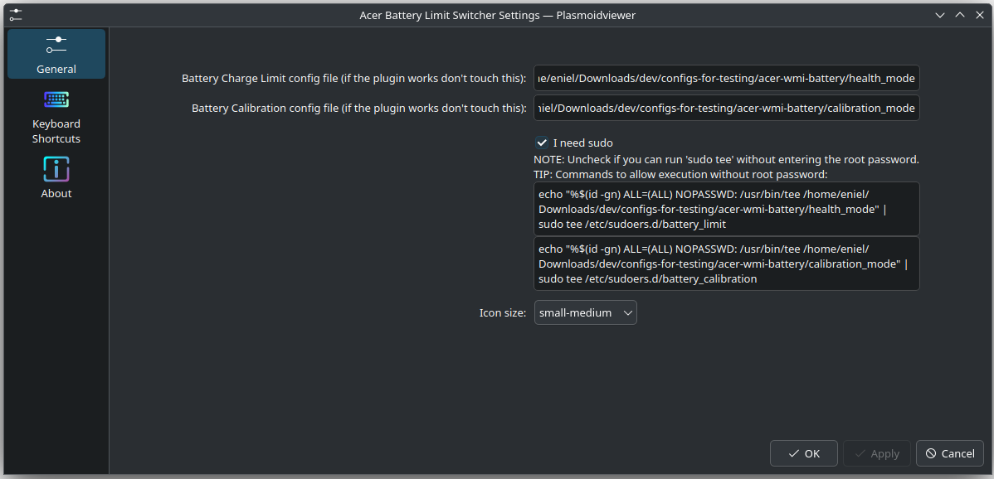Click the 'Icon size:' label
Image resolution: width=994 pixels, height=479 pixels.
503,312
